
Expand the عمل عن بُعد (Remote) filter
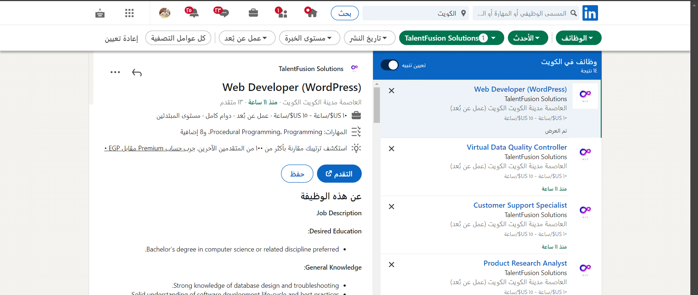click(247, 38)
